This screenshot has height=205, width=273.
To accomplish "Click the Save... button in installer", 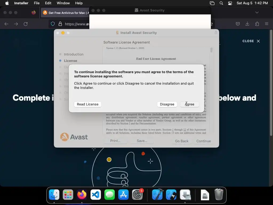I will click(142, 141).
